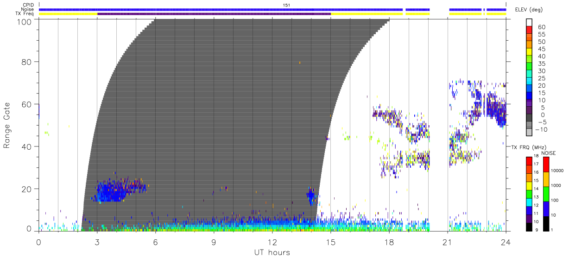
Task: Click the 'Range Gate' y-axis title
Action: pos(7,125)
